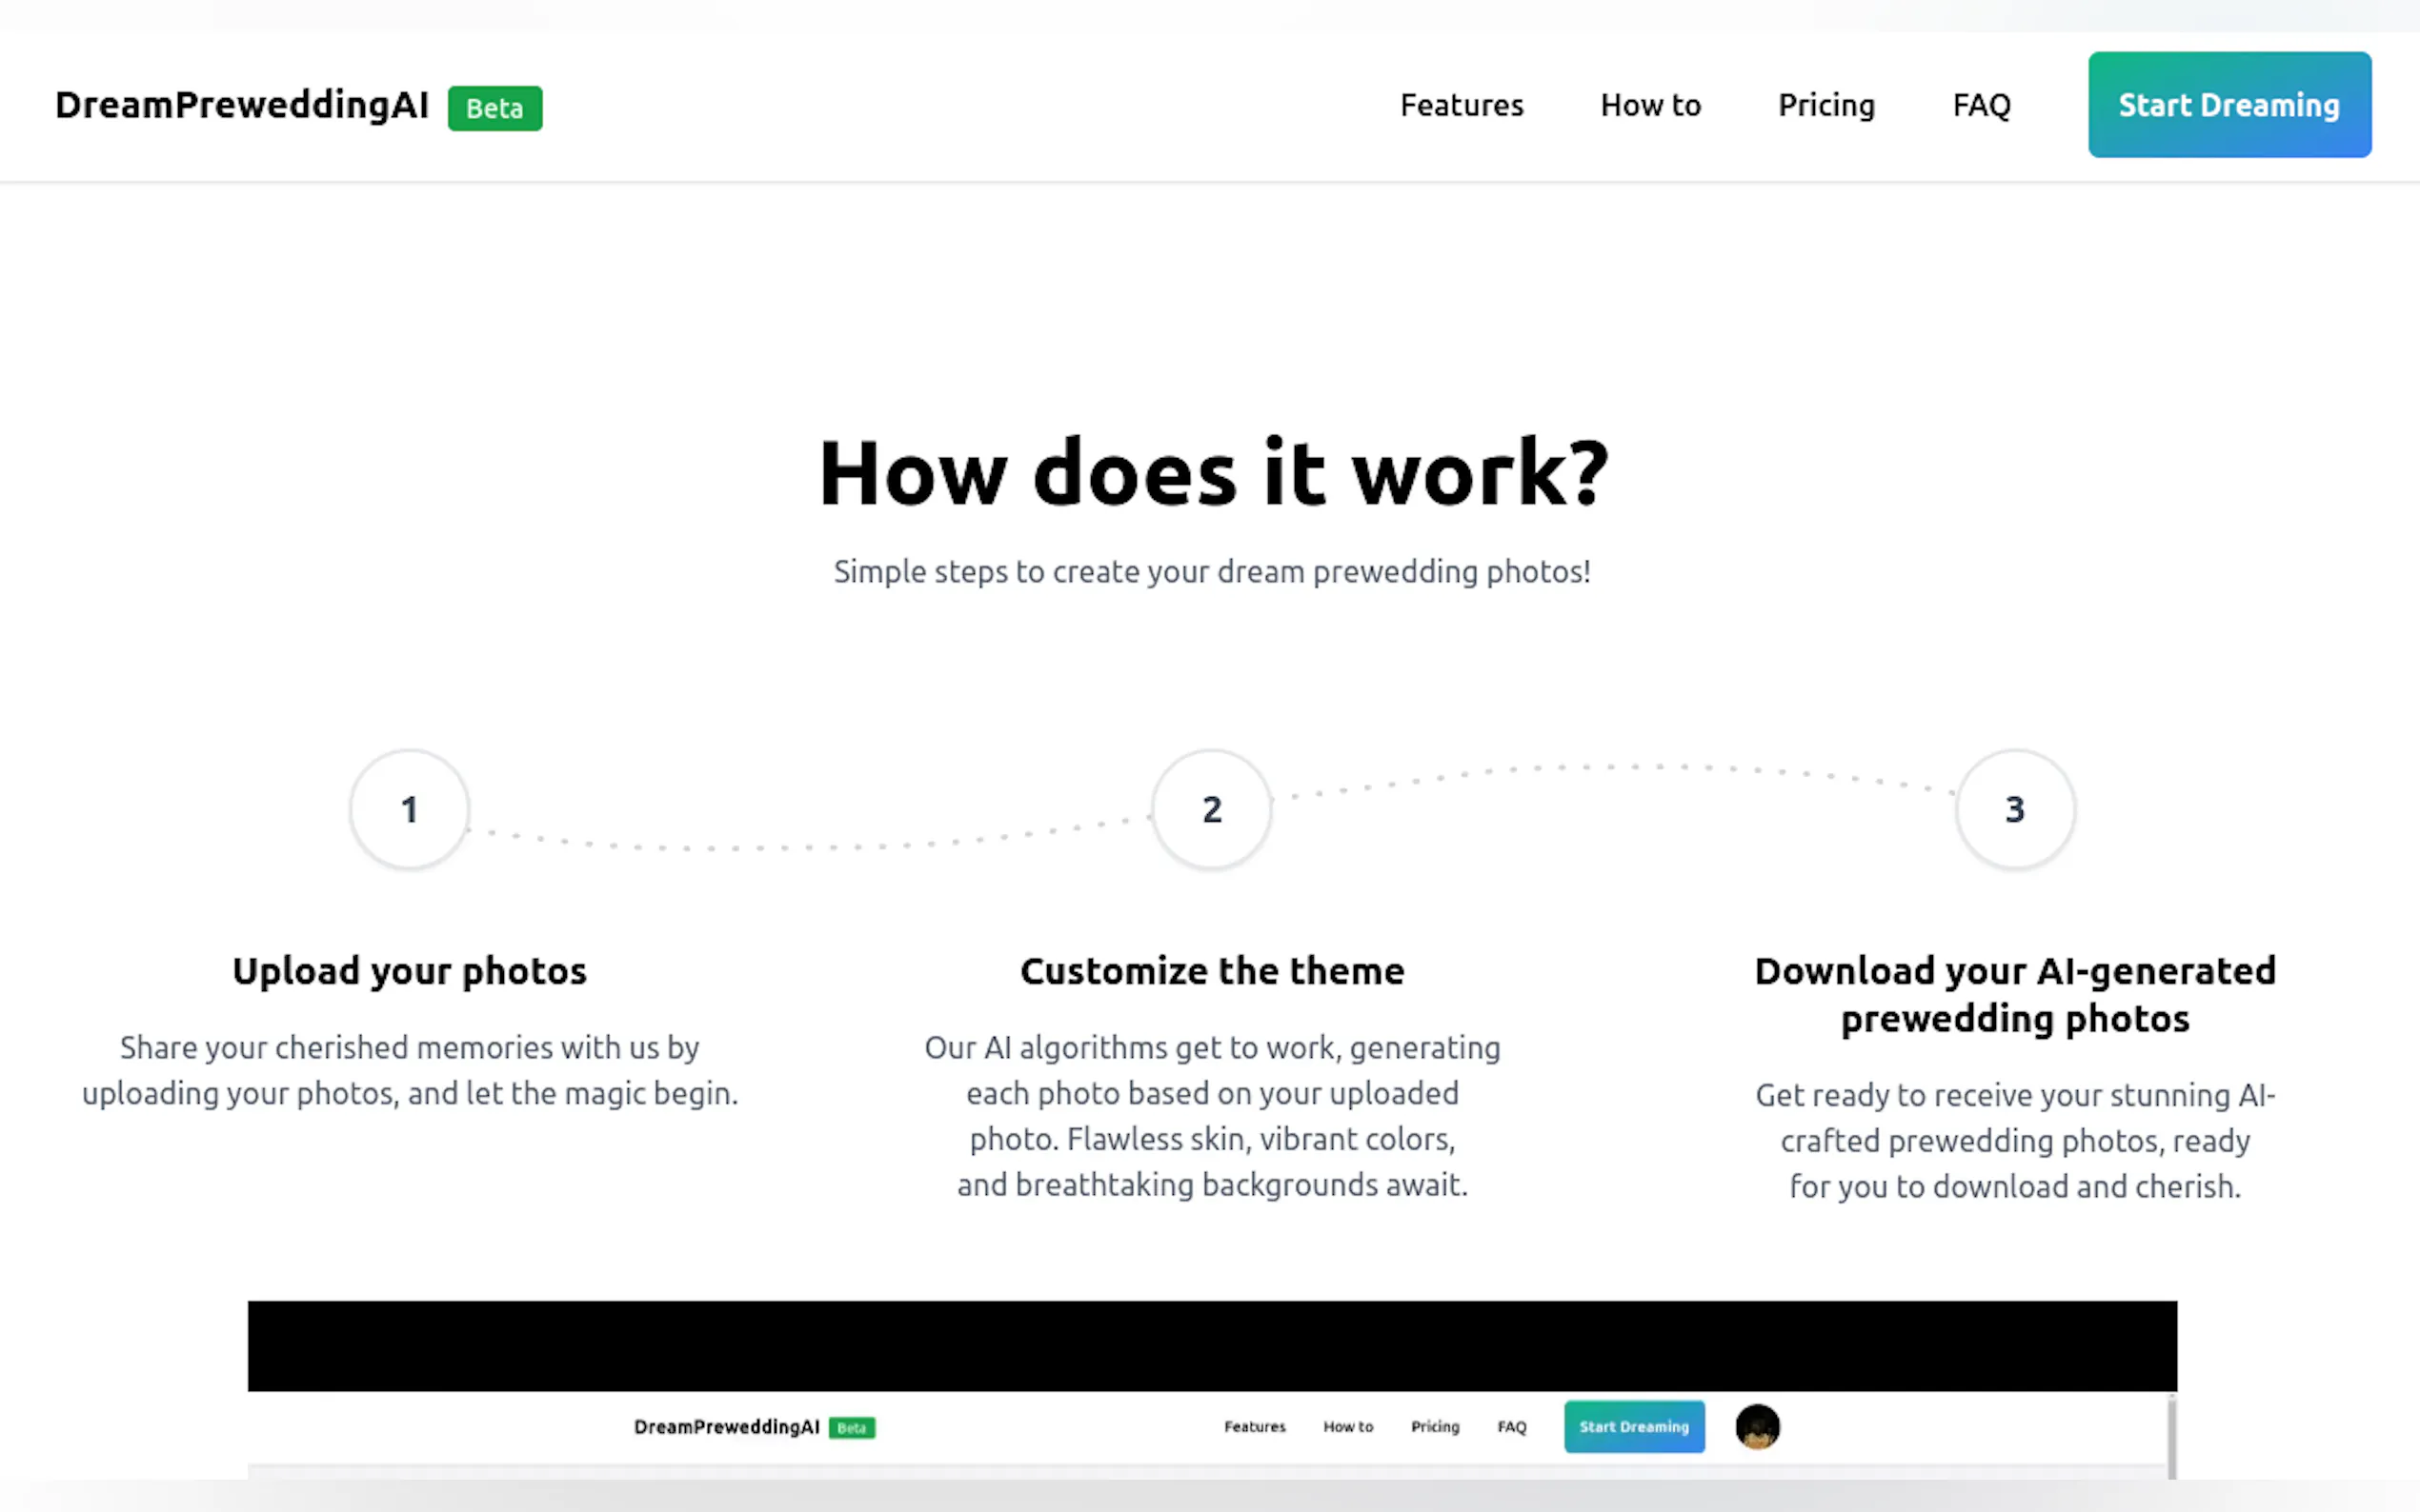Open Pricing from the top navigation
Screen dimensions: 2420x1512
tap(1825, 105)
